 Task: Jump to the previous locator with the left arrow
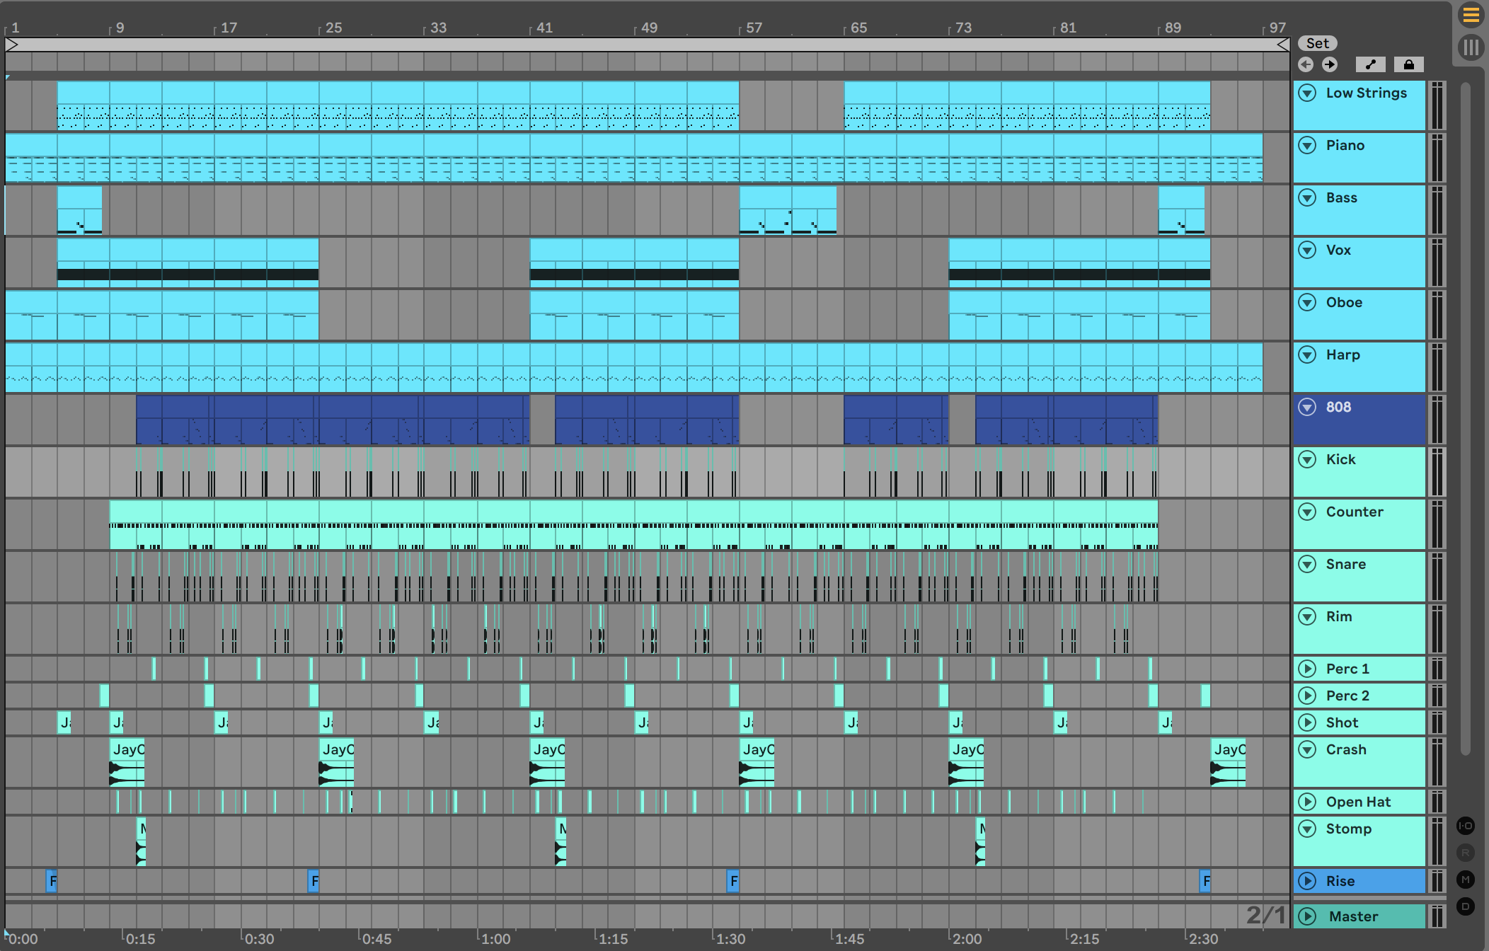[1306, 64]
